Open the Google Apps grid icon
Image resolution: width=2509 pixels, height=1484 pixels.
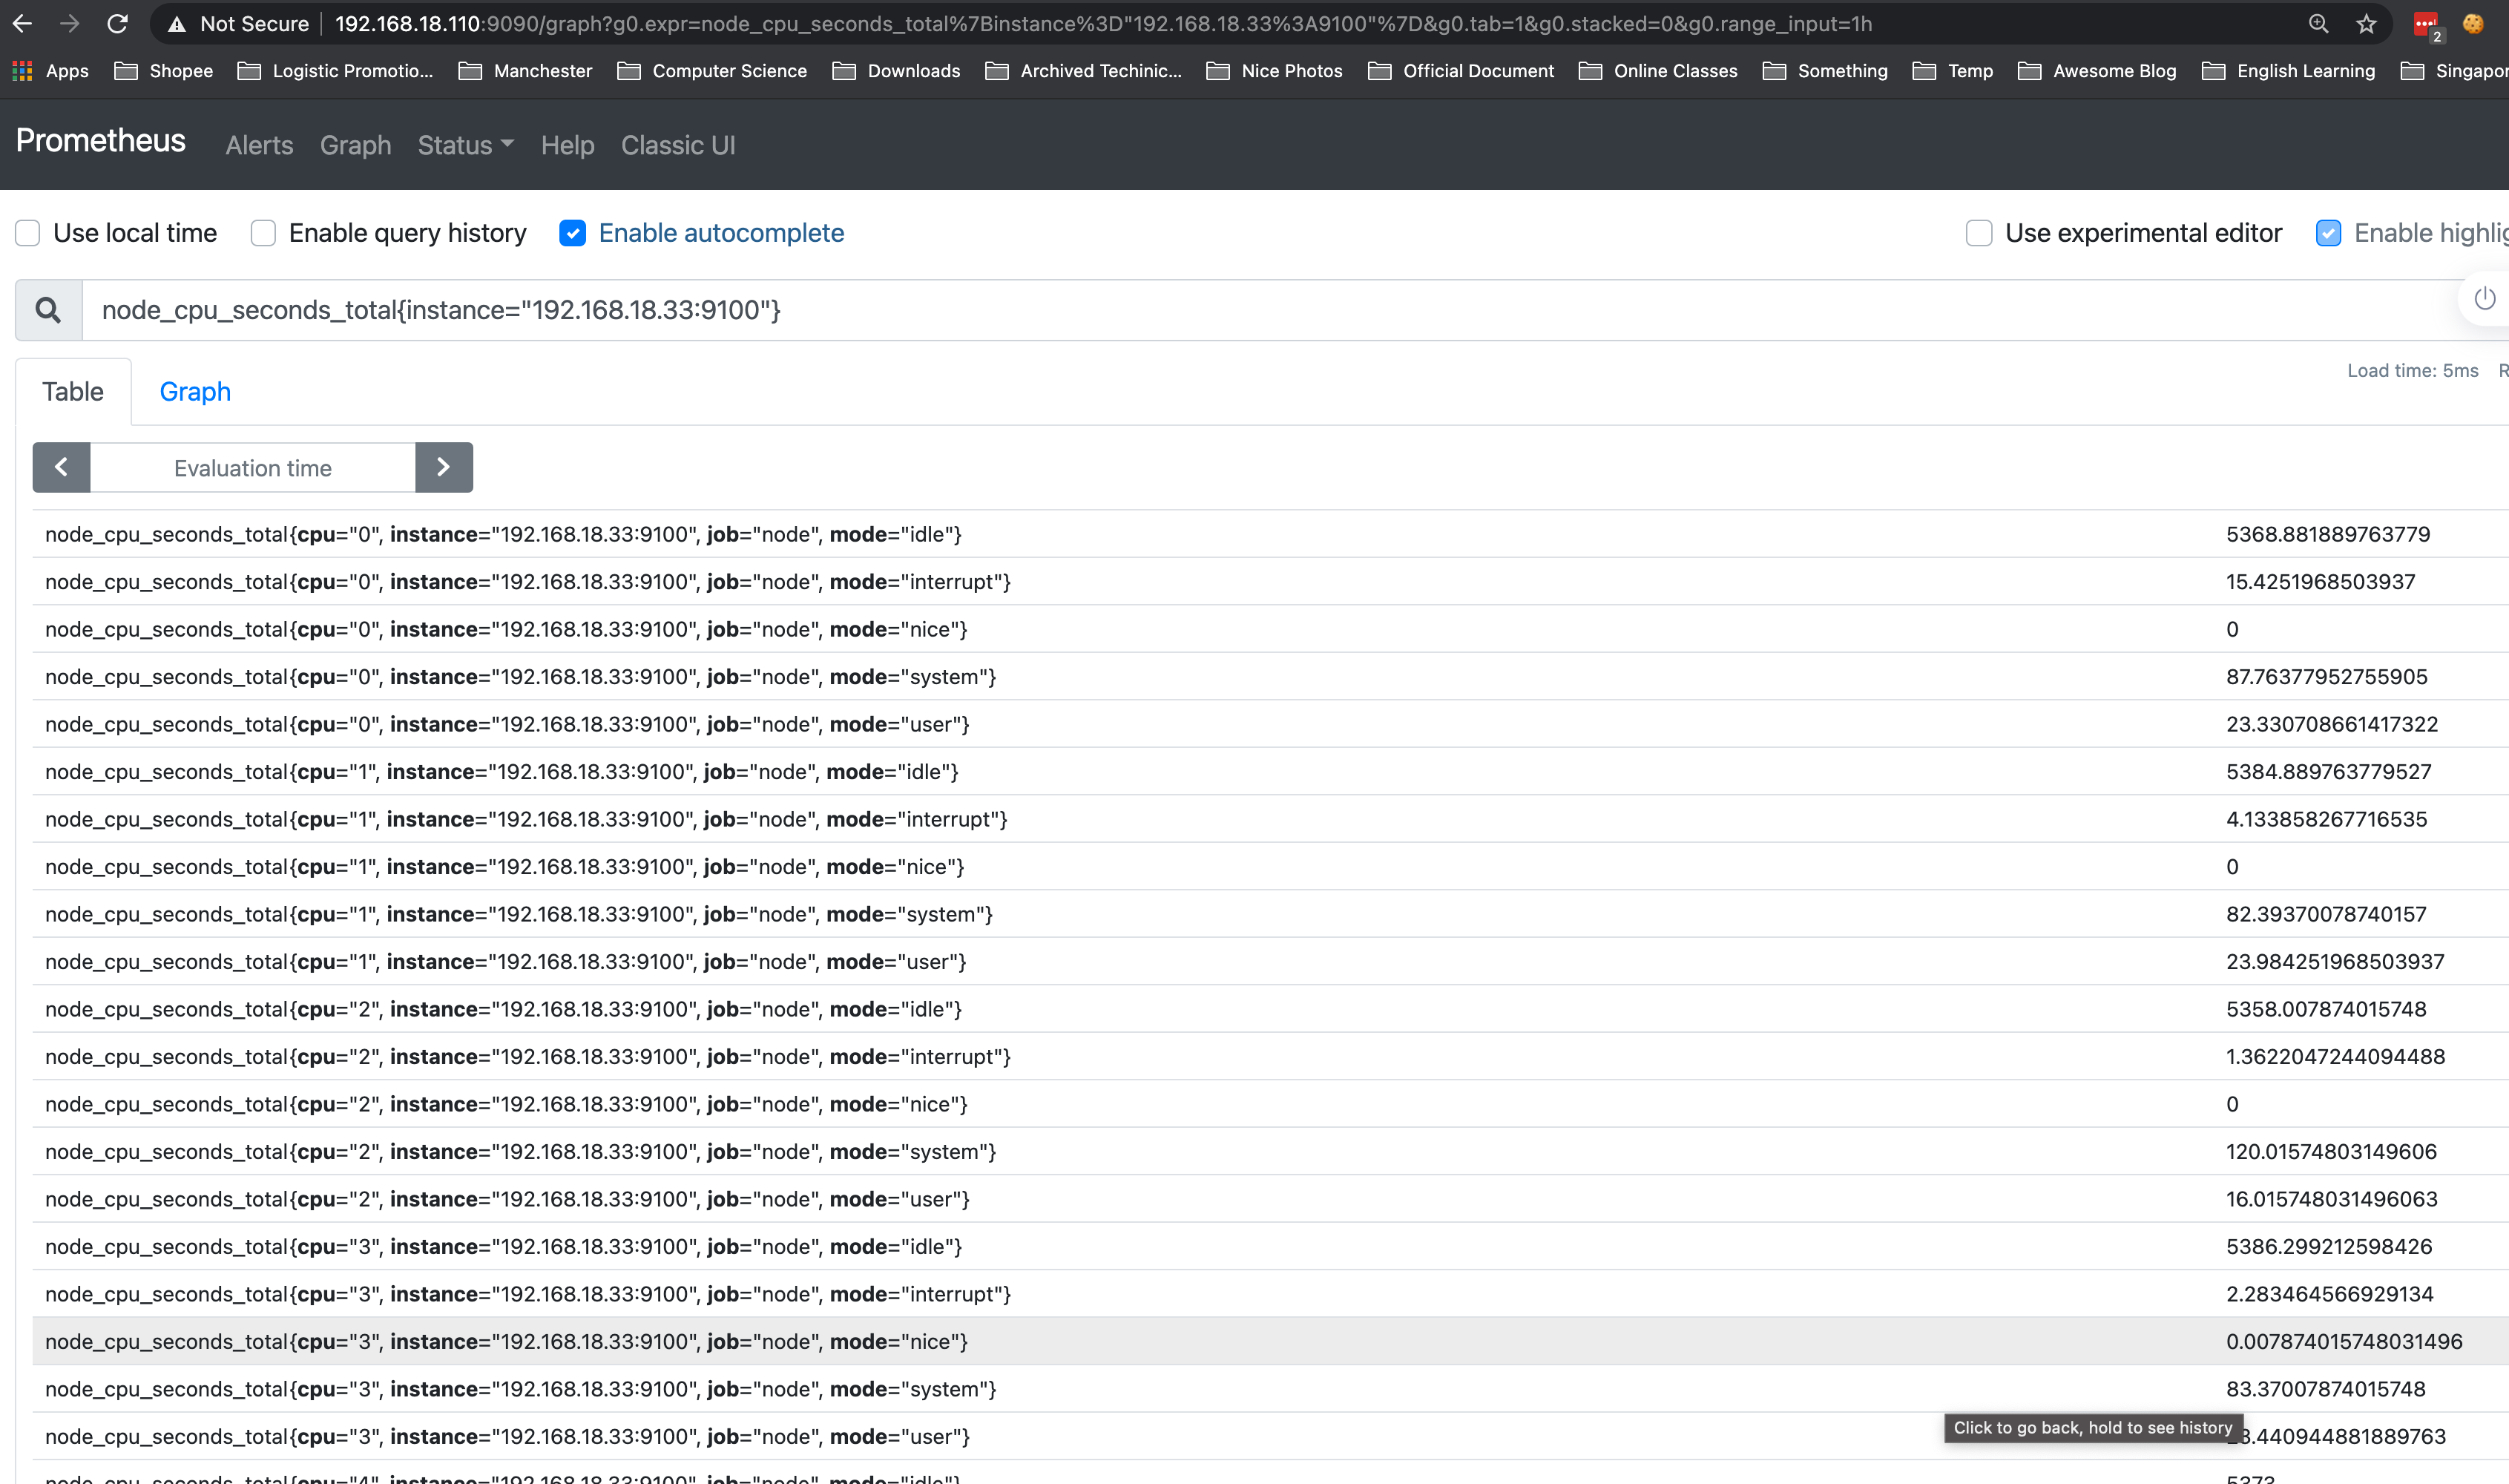[x=21, y=70]
